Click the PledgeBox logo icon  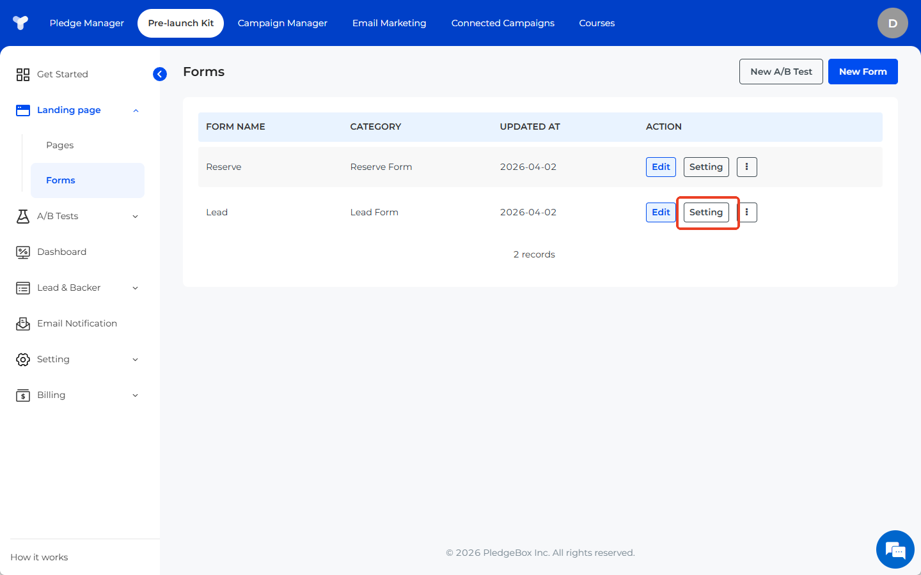point(20,23)
